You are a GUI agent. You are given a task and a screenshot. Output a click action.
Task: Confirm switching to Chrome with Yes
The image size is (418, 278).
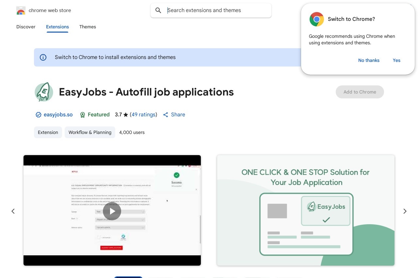(x=396, y=60)
